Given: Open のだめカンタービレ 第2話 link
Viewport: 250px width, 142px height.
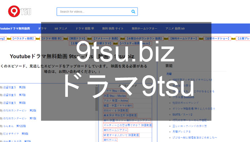Looking at the screenshot, I should pos(20,110).
